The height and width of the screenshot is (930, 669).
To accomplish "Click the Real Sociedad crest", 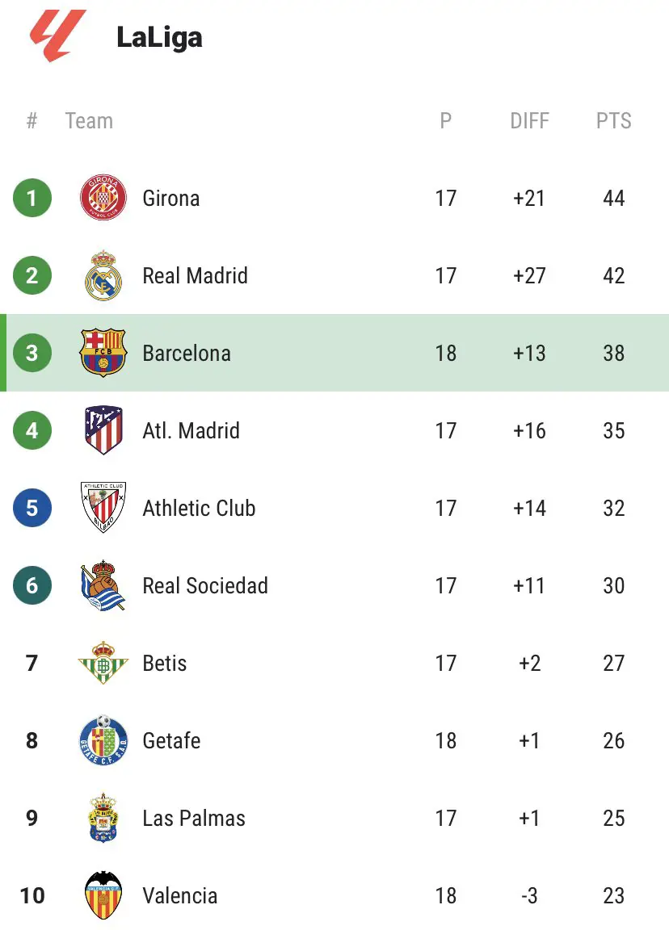I will pos(103,585).
